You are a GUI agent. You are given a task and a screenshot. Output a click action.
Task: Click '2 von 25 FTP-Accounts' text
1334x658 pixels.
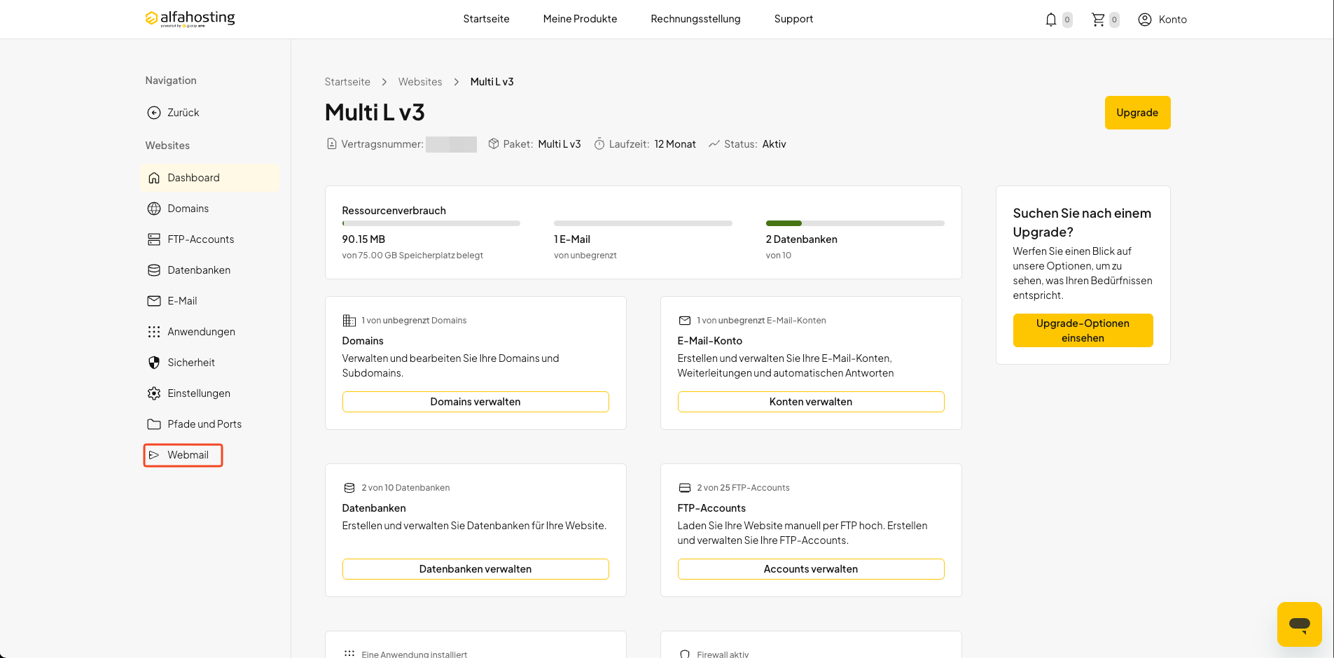tap(743, 488)
